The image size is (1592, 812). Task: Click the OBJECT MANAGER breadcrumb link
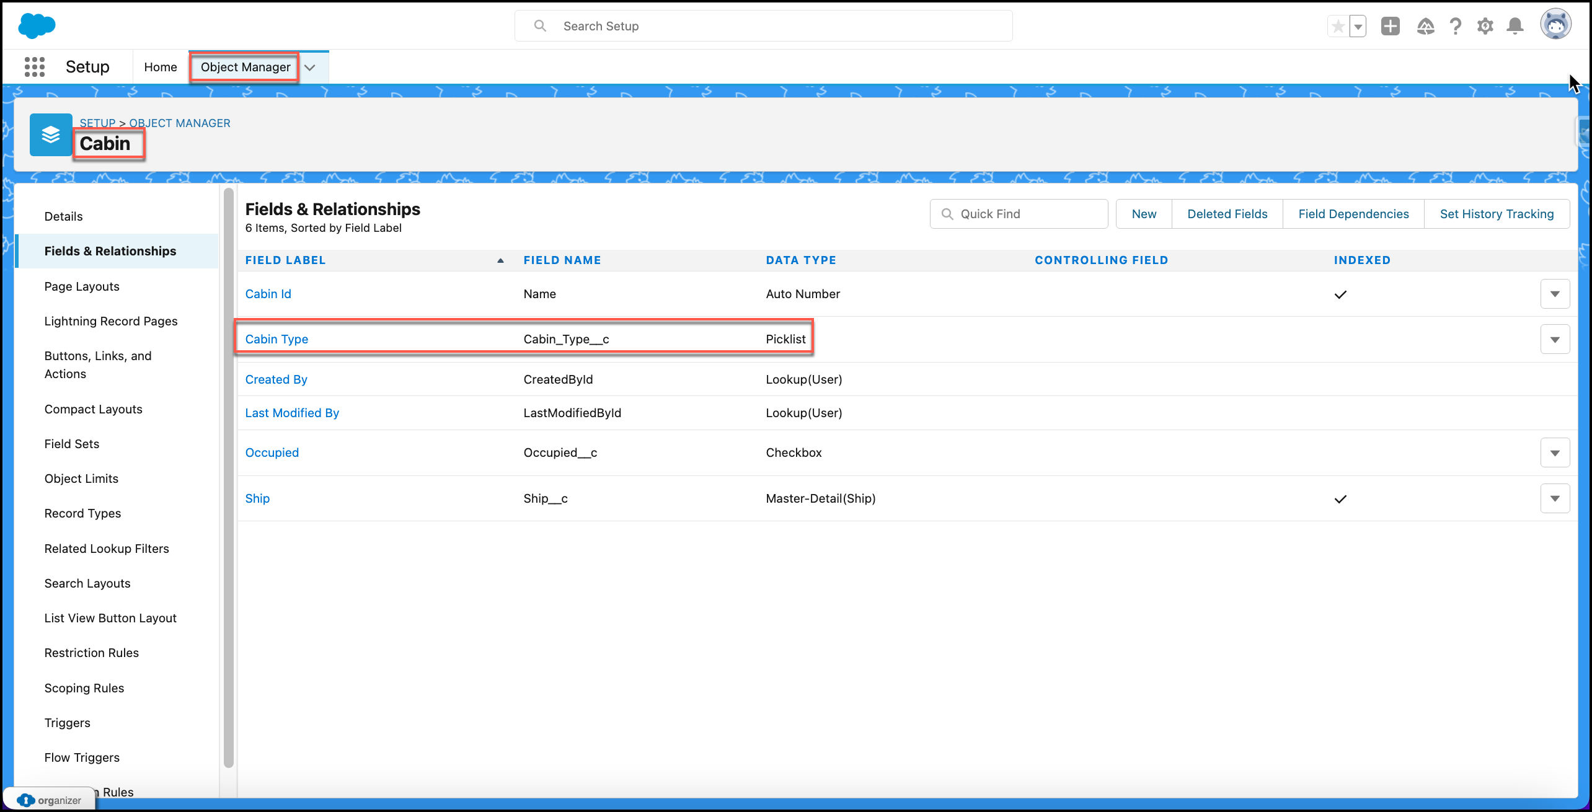tap(180, 123)
